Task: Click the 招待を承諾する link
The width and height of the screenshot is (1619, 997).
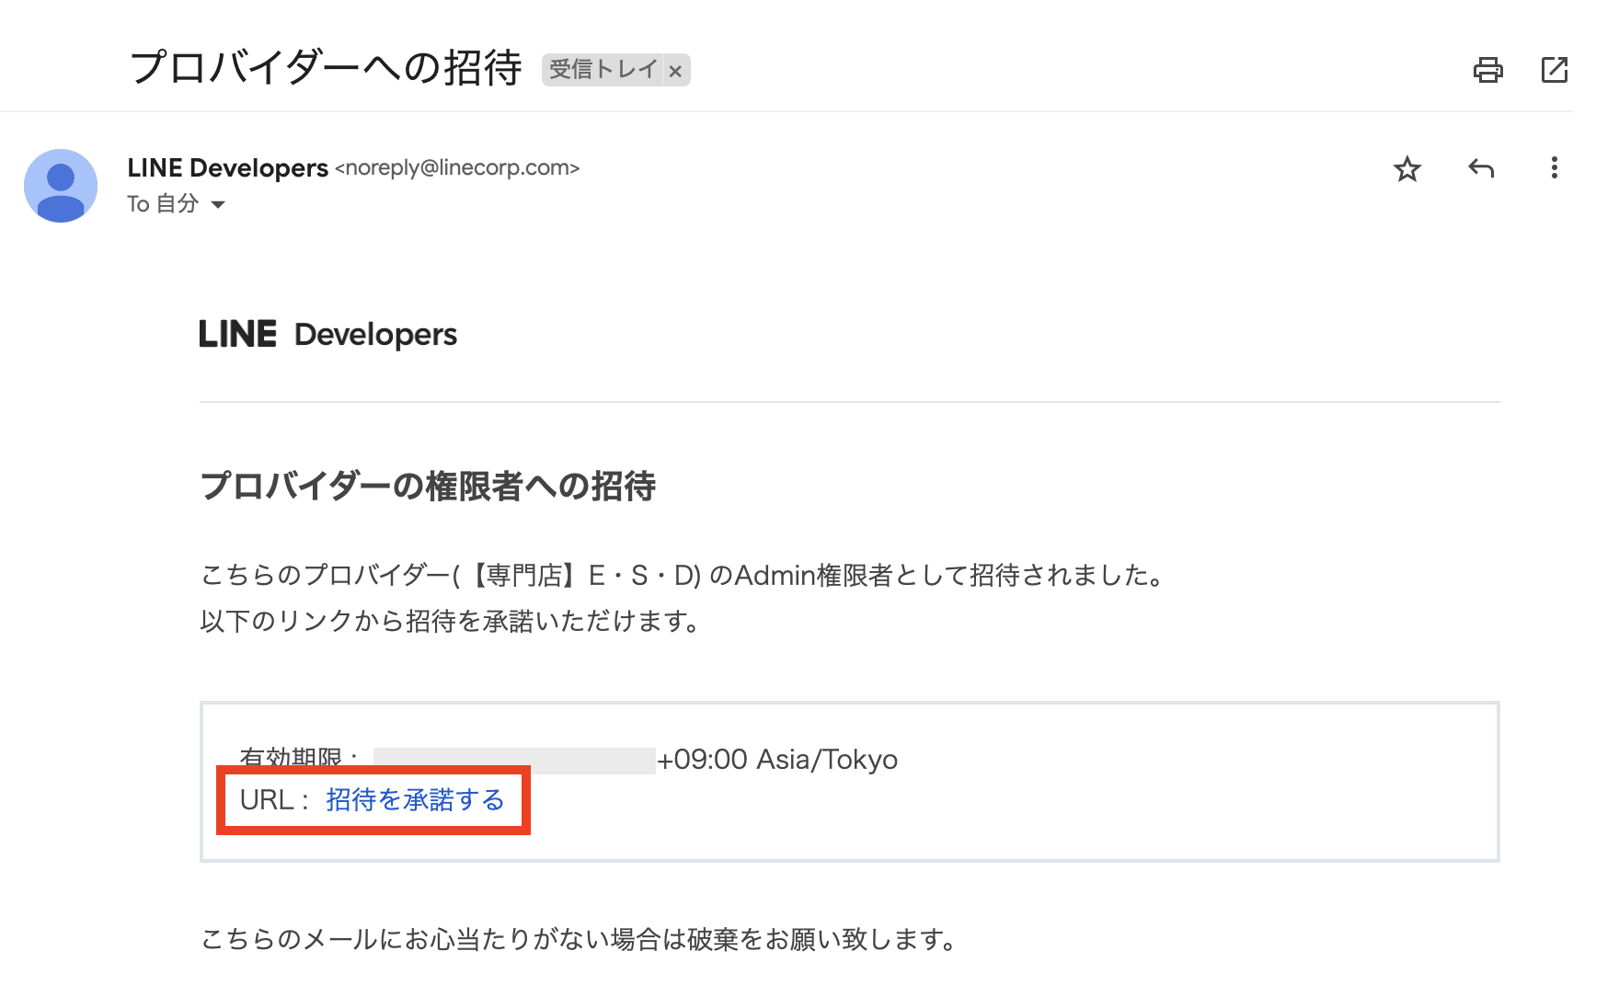Action: tap(414, 799)
